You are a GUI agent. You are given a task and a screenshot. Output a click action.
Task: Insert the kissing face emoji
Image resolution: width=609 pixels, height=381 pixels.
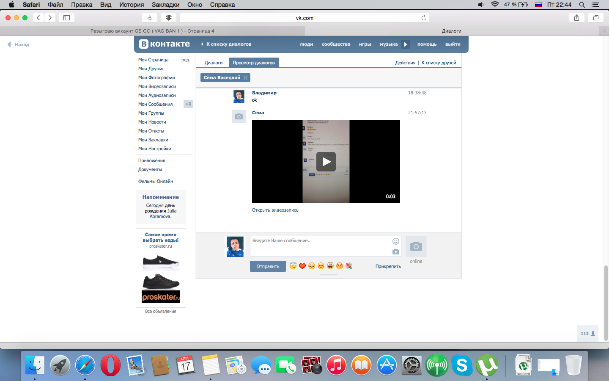tap(340, 266)
